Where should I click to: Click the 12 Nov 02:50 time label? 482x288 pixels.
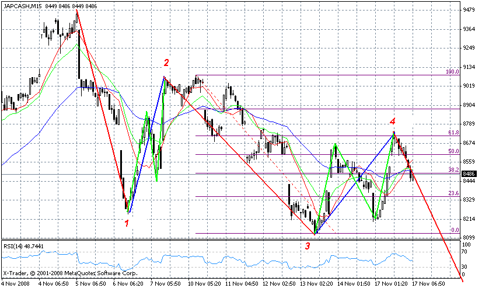click(279, 283)
